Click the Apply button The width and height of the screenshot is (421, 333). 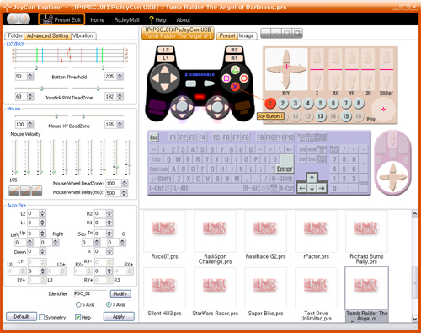119,316
